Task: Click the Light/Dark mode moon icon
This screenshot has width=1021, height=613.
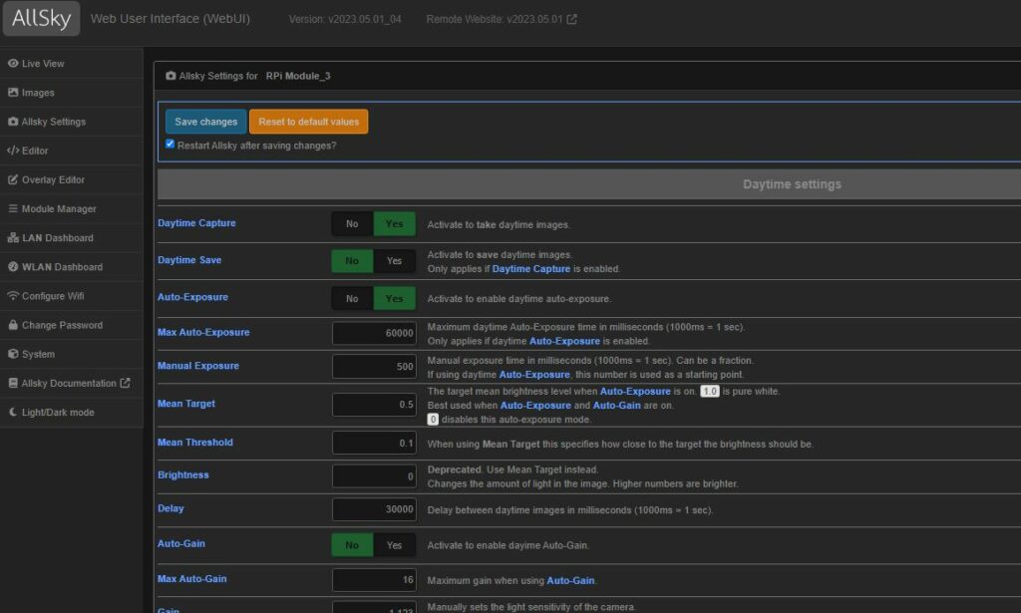Action: (13, 412)
